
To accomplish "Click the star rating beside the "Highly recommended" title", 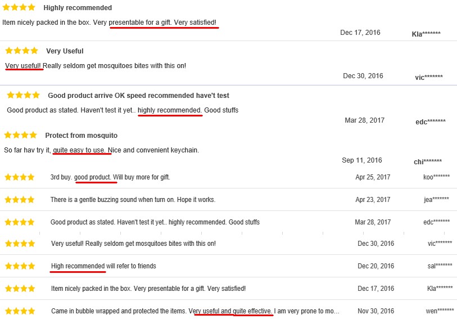I will (20, 8).
